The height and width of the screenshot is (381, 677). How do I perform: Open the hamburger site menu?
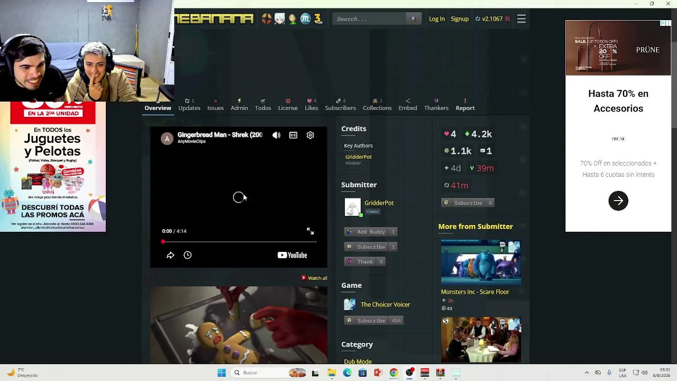pos(522,19)
